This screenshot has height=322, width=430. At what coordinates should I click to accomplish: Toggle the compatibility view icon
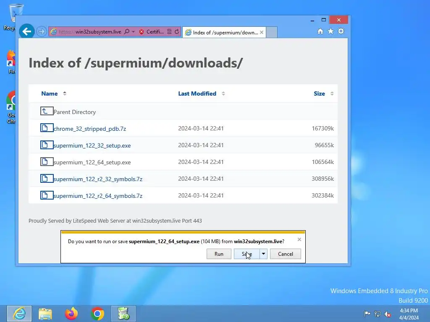tap(170, 32)
